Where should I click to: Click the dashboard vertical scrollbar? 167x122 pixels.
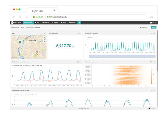158,51
